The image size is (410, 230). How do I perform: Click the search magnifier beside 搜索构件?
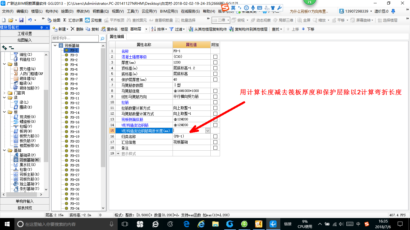pos(102,38)
